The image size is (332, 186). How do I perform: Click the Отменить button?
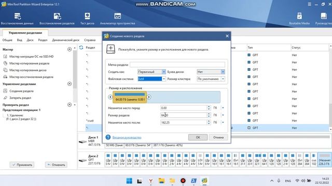click(56, 165)
